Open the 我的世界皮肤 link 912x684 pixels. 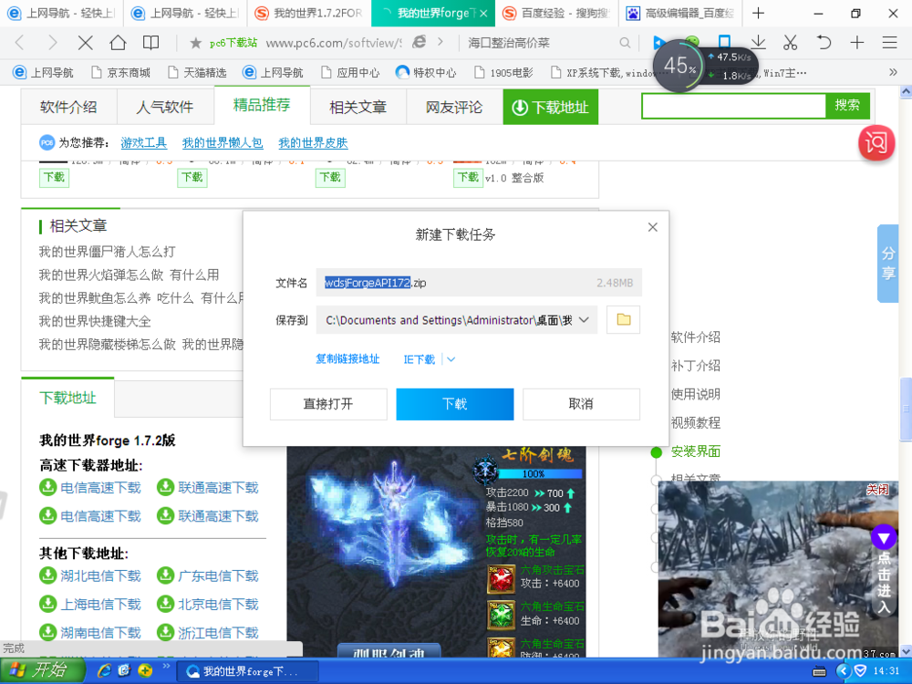coord(313,142)
